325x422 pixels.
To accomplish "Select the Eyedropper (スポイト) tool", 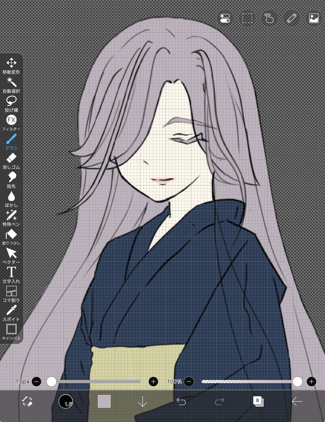I will (x=11, y=313).
